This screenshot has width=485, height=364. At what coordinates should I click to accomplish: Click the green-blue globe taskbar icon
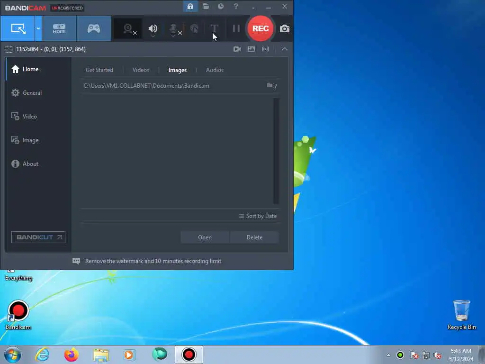coord(160,355)
